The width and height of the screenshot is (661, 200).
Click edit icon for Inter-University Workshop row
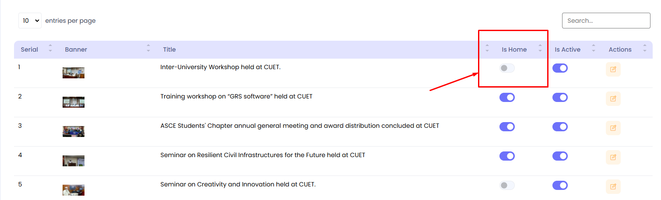coord(613,69)
